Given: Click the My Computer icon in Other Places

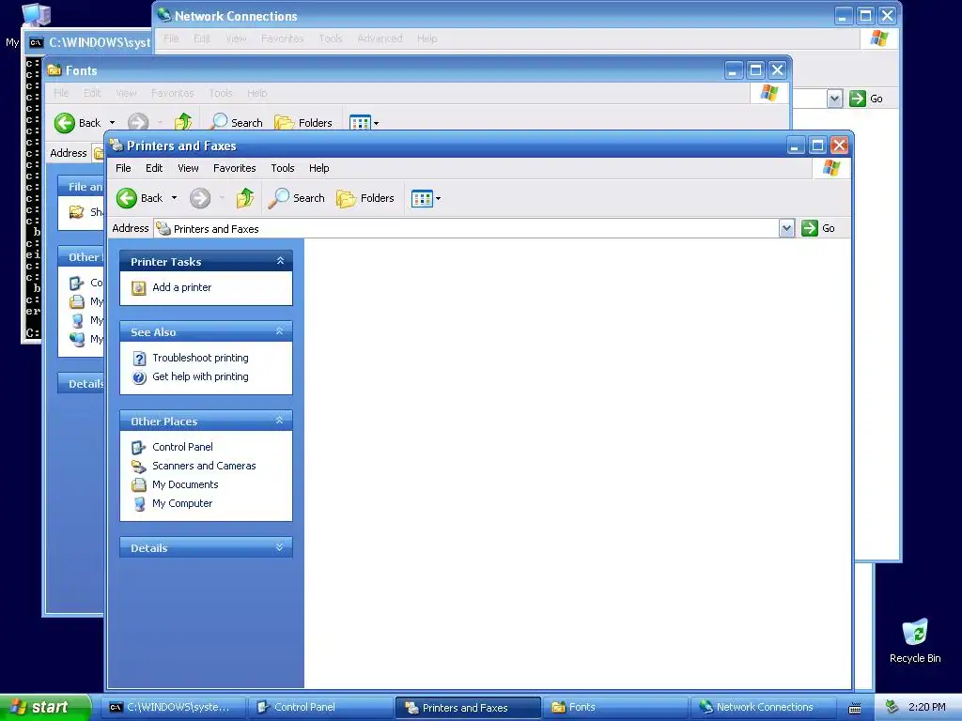Looking at the screenshot, I should coord(139,504).
